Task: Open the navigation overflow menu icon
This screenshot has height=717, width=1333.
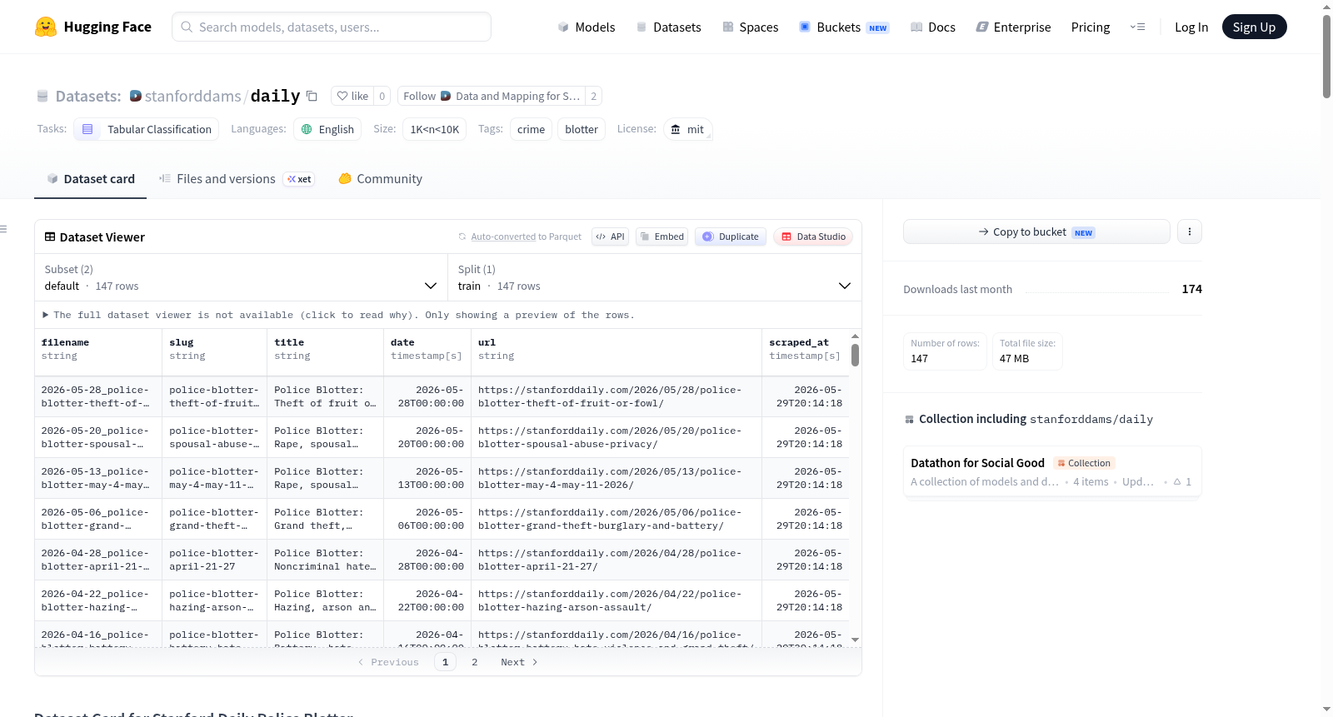Action: click(x=1137, y=27)
